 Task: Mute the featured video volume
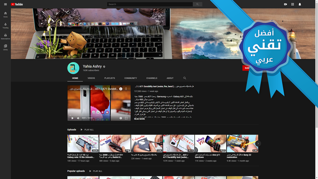click(78, 118)
